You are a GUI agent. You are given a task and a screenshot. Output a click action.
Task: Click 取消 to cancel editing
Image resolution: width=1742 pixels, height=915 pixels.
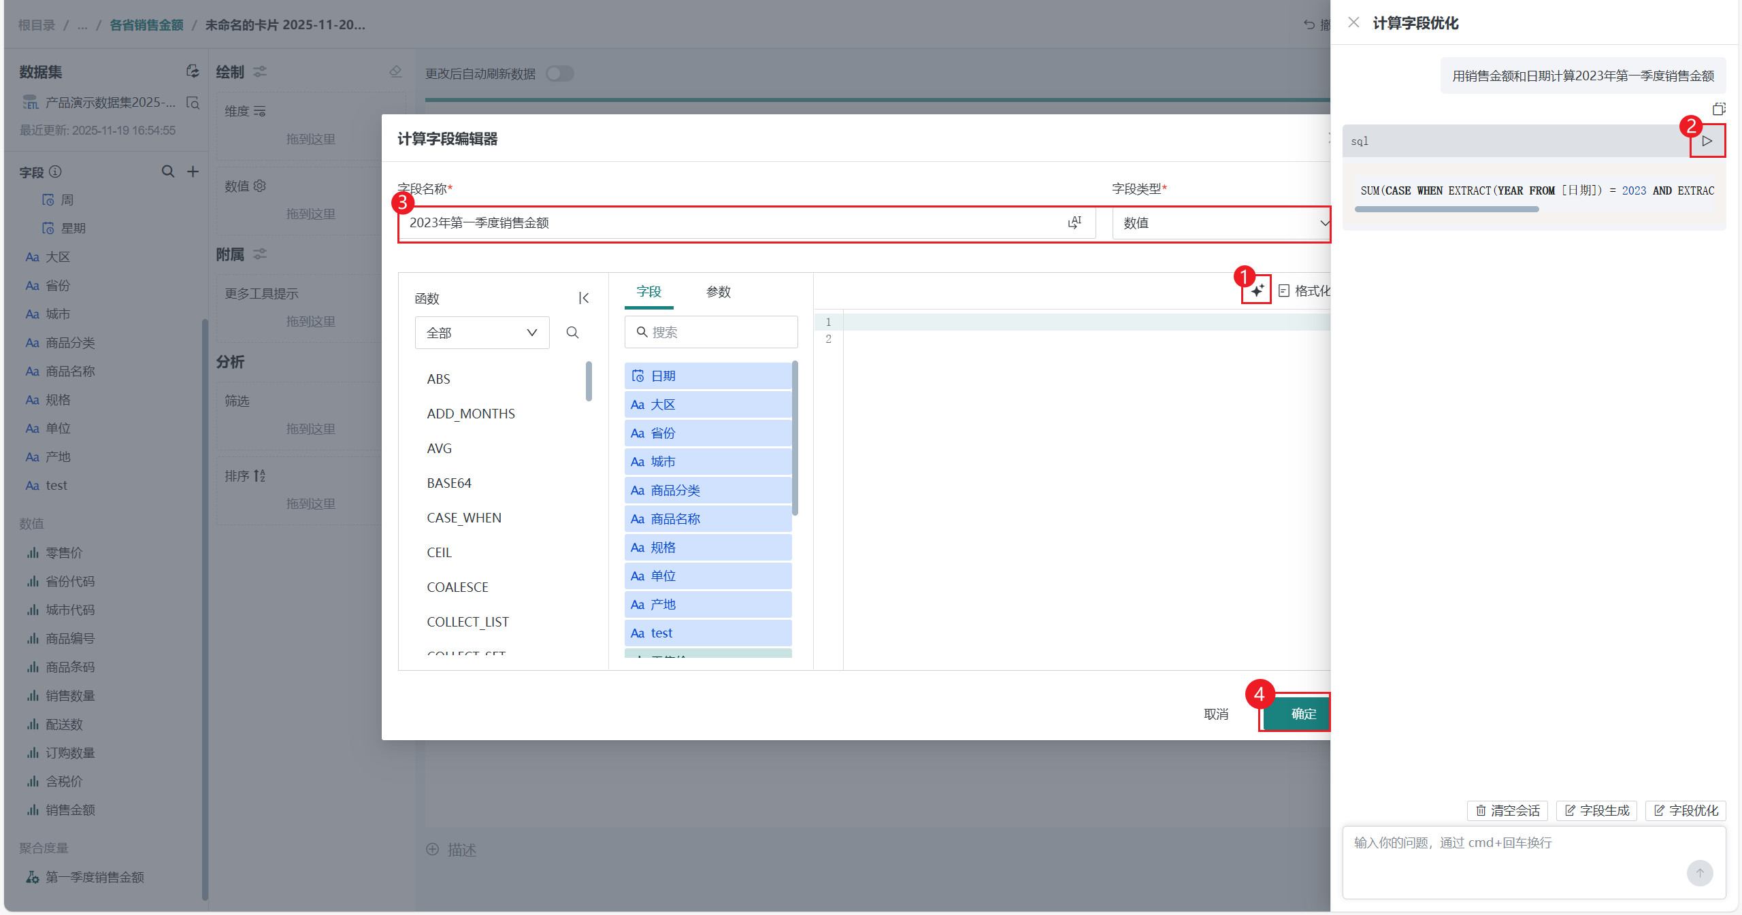(1215, 714)
